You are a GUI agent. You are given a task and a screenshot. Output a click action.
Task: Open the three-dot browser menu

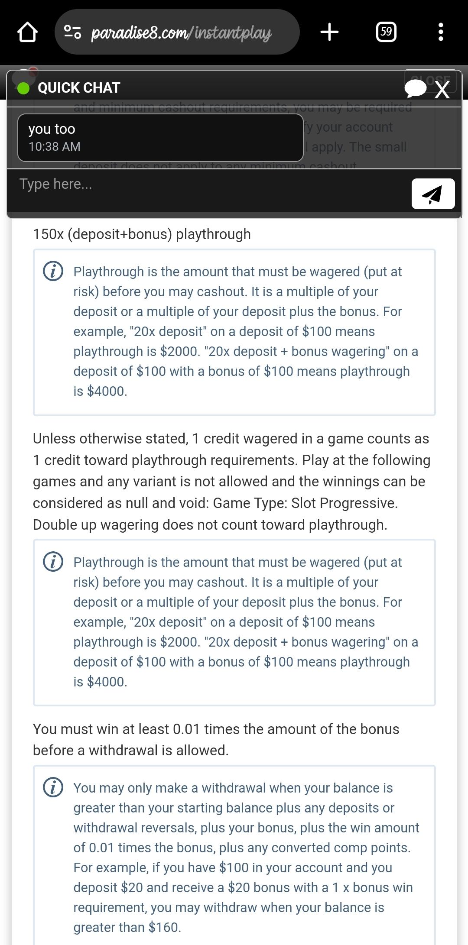coord(441,32)
